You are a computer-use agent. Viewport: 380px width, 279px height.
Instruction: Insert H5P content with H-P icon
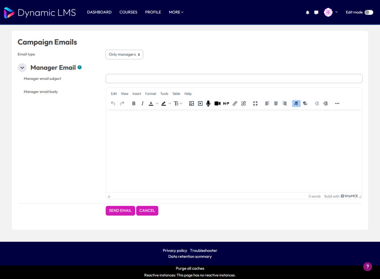[226, 104]
